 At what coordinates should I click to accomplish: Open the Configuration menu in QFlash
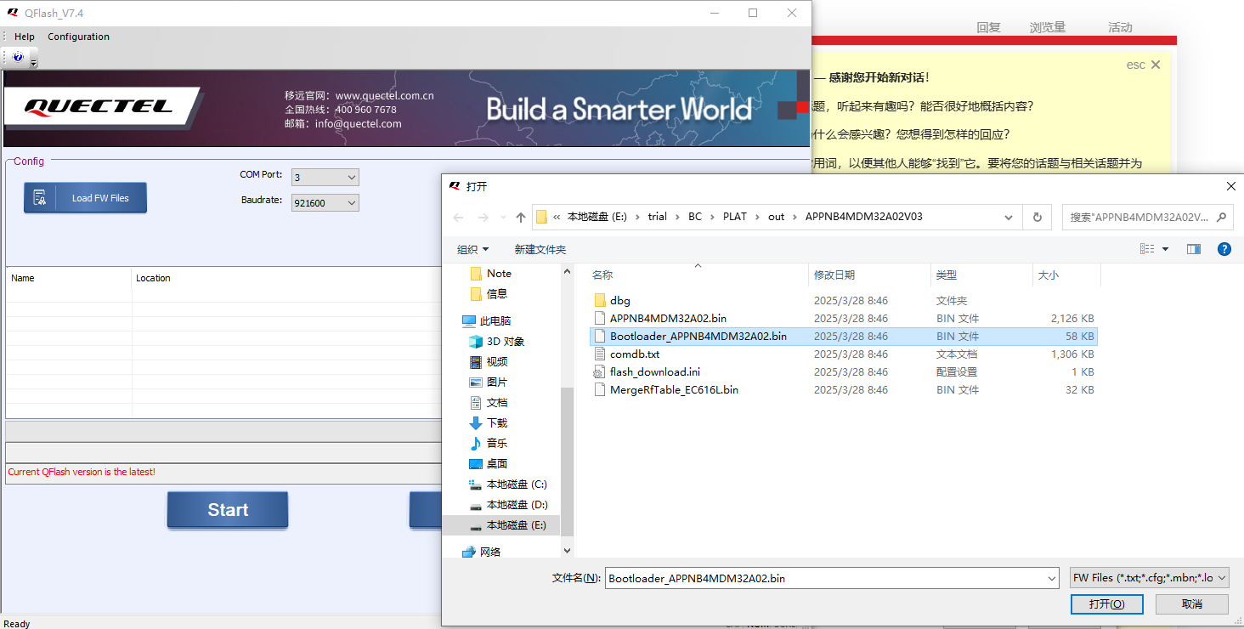78,37
